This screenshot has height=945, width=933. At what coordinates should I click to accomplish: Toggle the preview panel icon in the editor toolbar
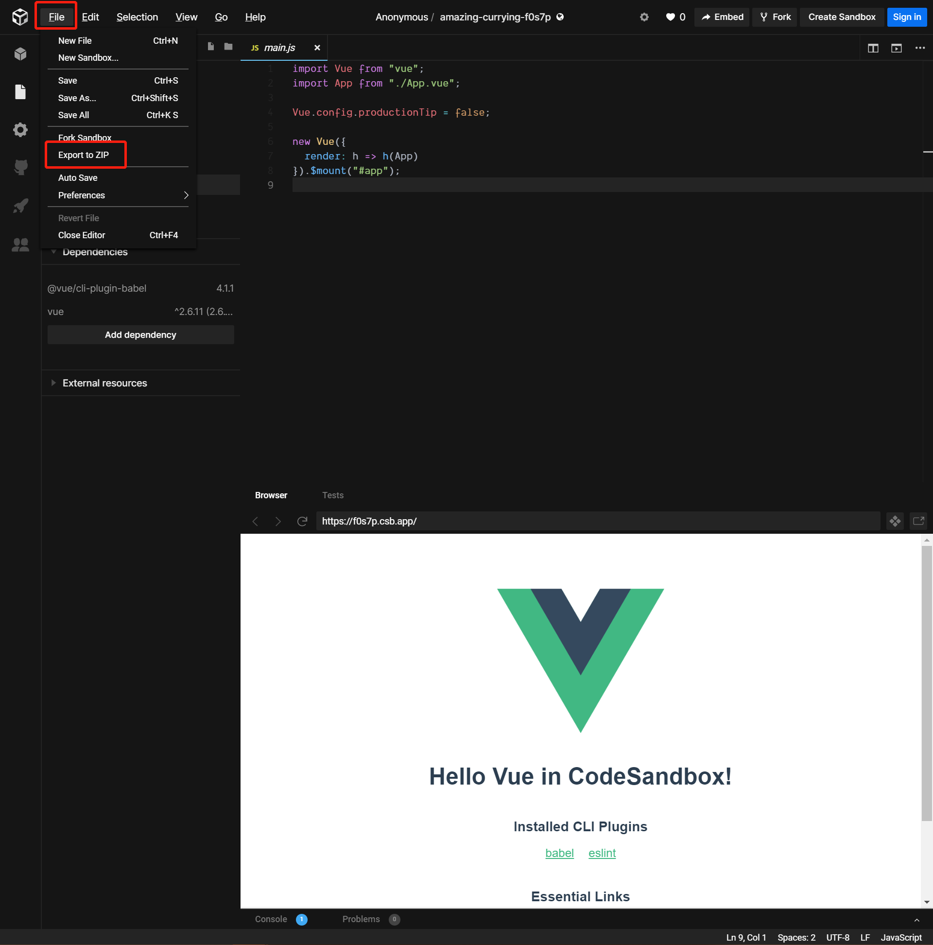[896, 48]
